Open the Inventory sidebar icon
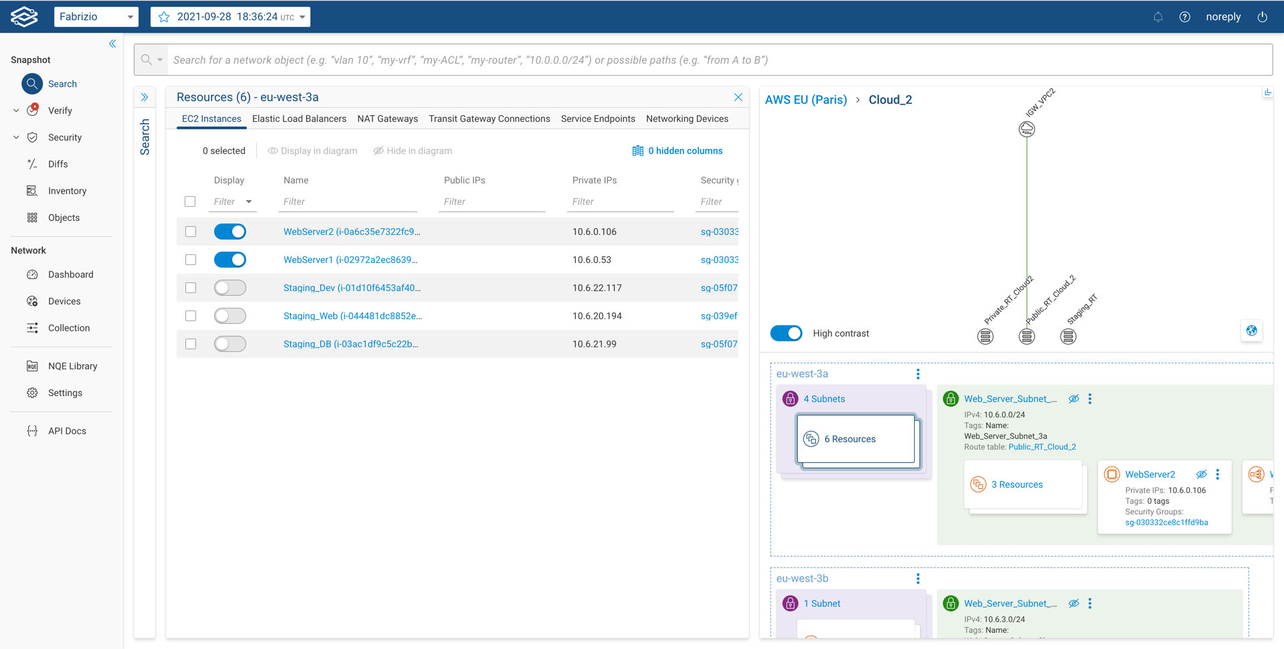Image resolution: width=1284 pixels, height=649 pixels. (x=32, y=191)
